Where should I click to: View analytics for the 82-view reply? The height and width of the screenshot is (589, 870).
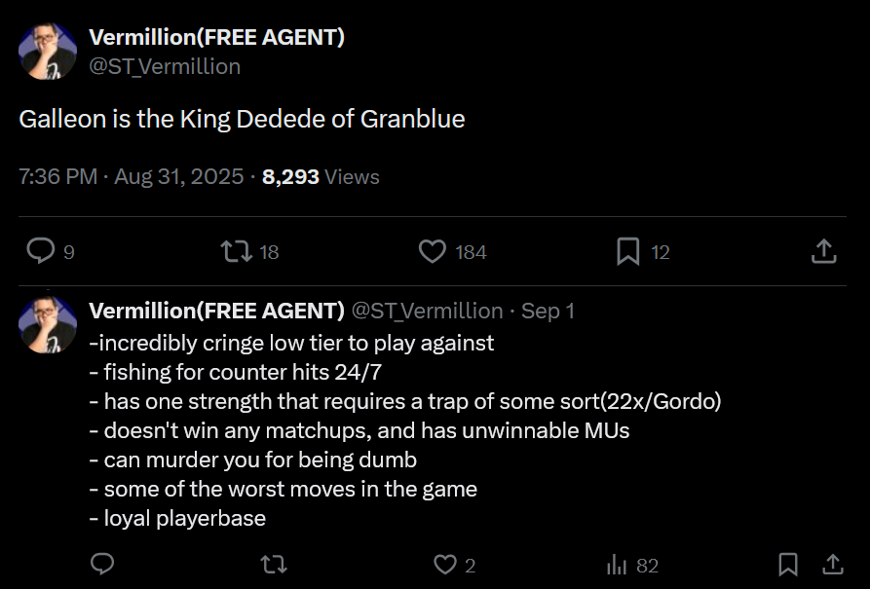(x=617, y=565)
